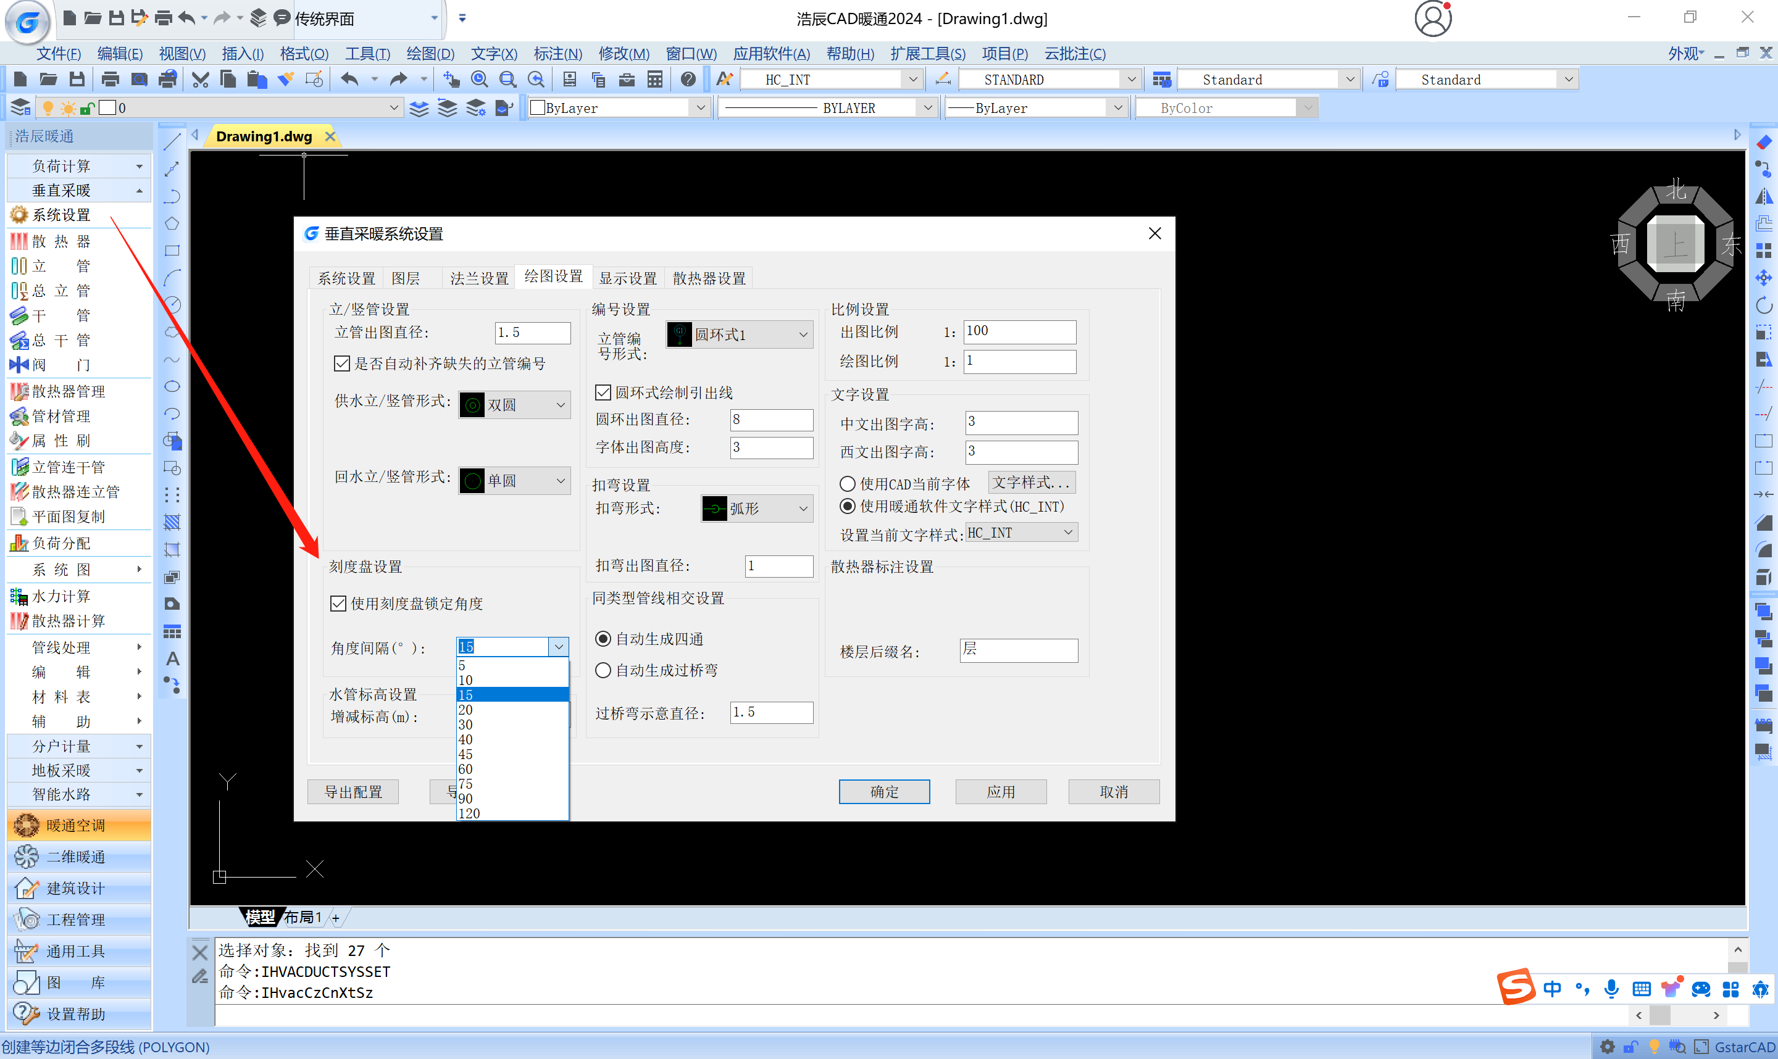
Task: Click the print icon in toolbar
Action: [x=110, y=79]
